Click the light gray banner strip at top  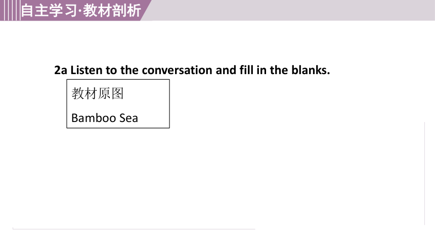click(x=291, y=10)
